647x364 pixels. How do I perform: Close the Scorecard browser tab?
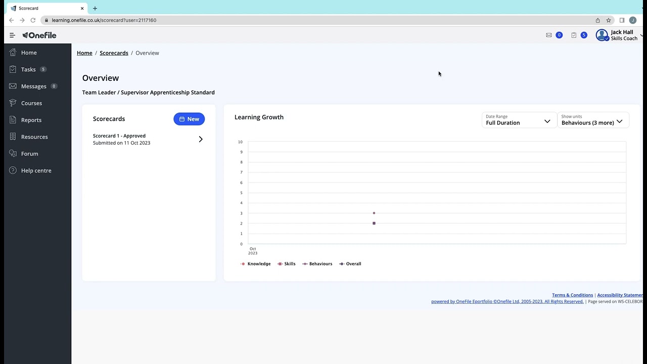pos(82,8)
